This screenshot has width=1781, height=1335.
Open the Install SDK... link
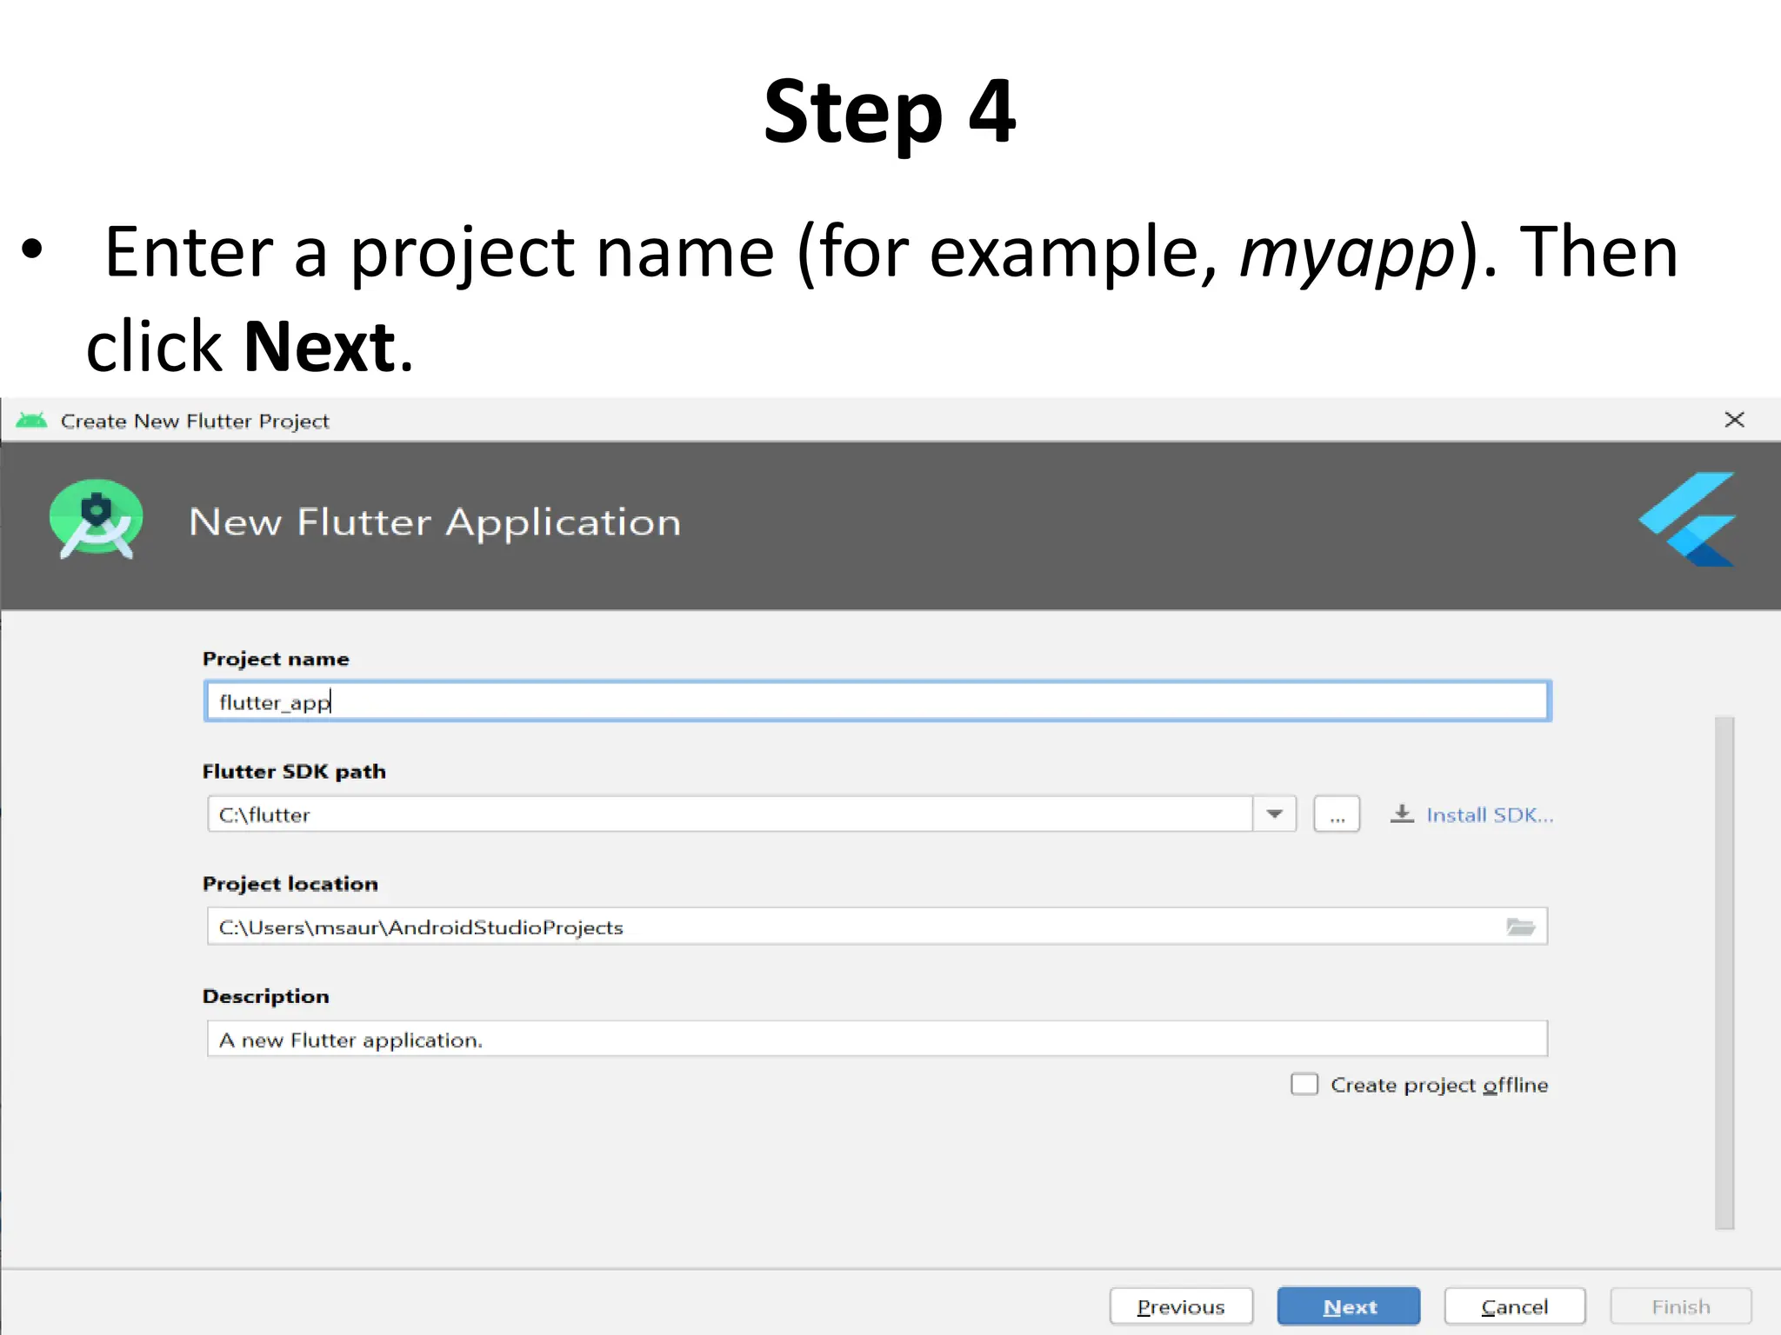1490,815
